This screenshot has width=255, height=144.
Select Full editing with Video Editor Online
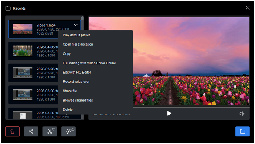pos(89,63)
